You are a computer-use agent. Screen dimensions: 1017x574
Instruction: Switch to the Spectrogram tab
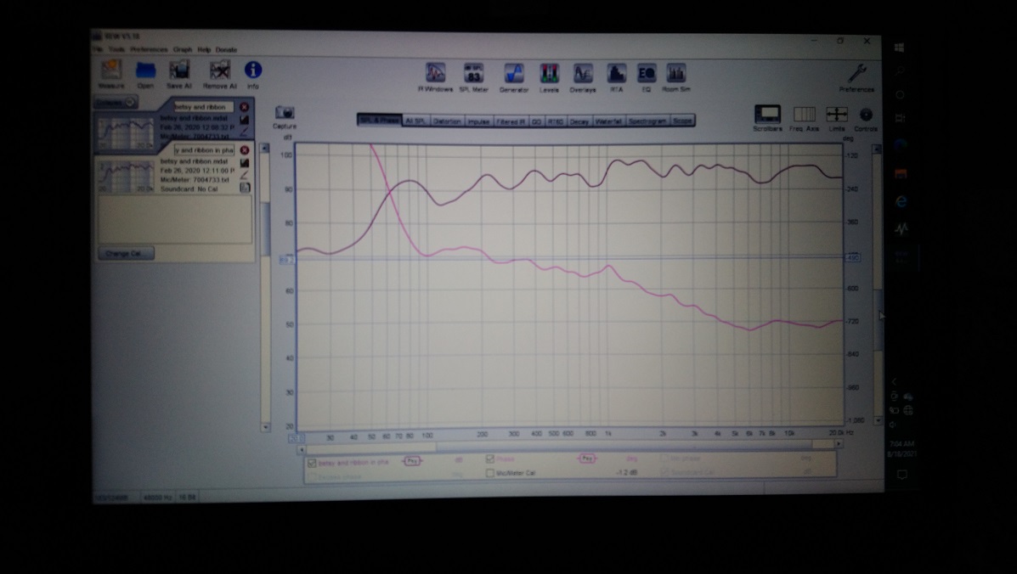(x=647, y=121)
